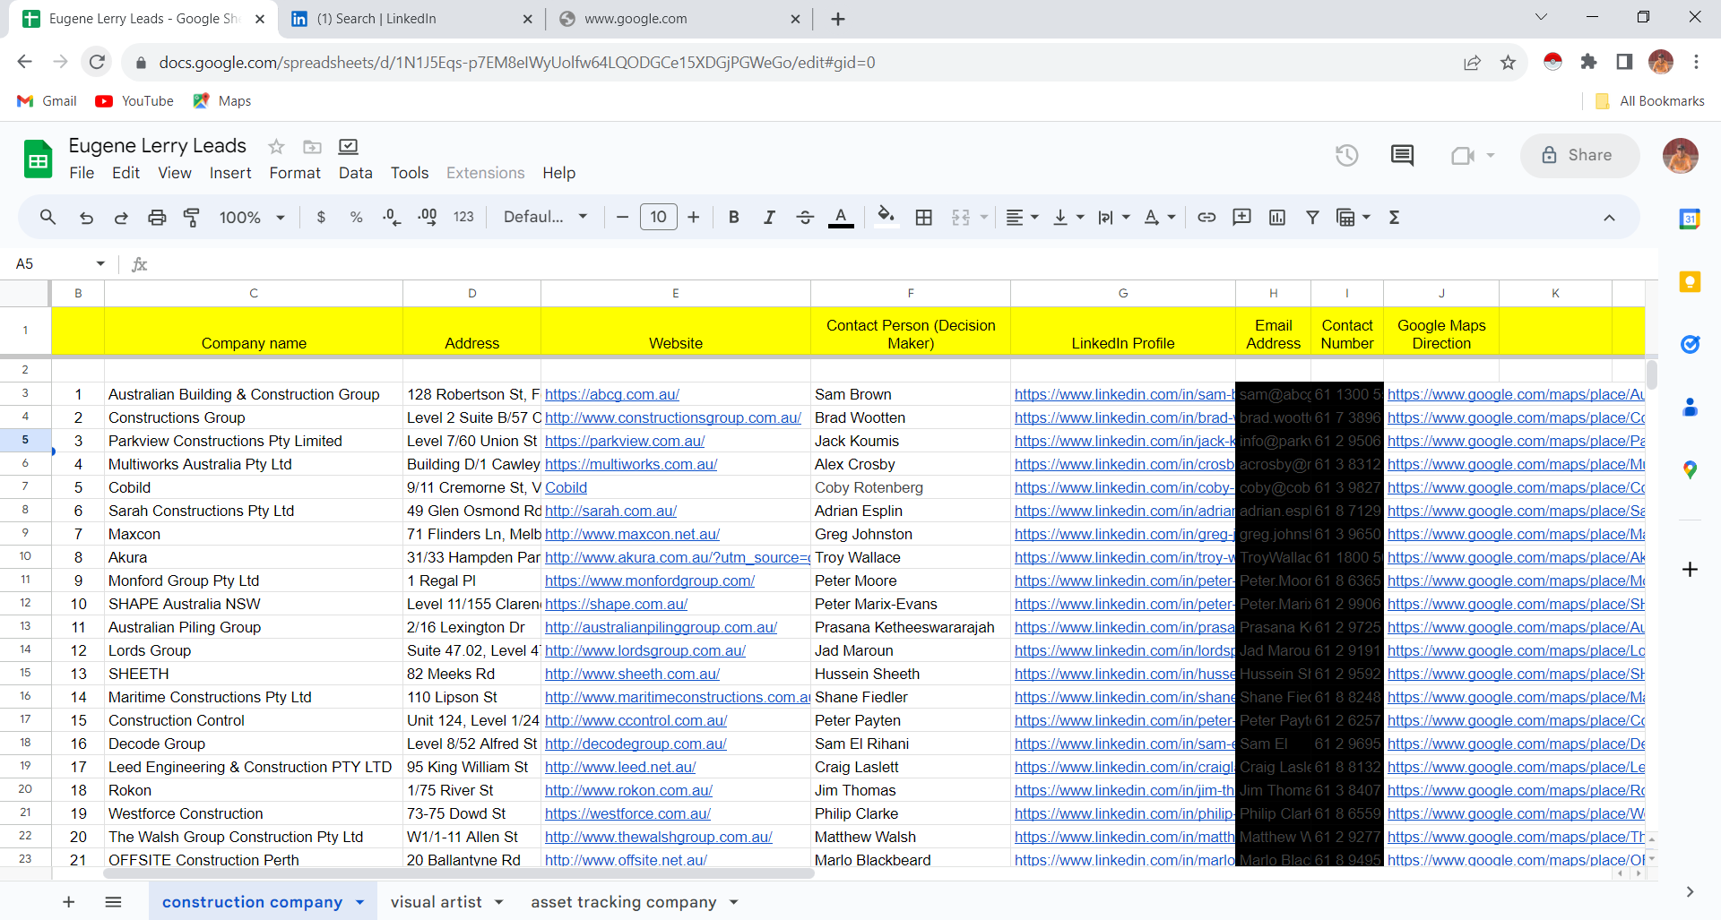Toggle Bold formatting
Viewport: 1721px width, 920px height.
pyautogui.click(x=733, y=217)
